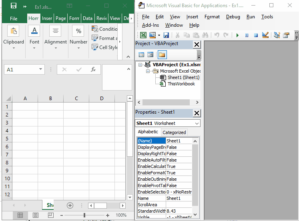The height and width of the screenshot is (221, 299).
Task: Click the Copy icon in VBA toolbar
Action: pos(187,35)
